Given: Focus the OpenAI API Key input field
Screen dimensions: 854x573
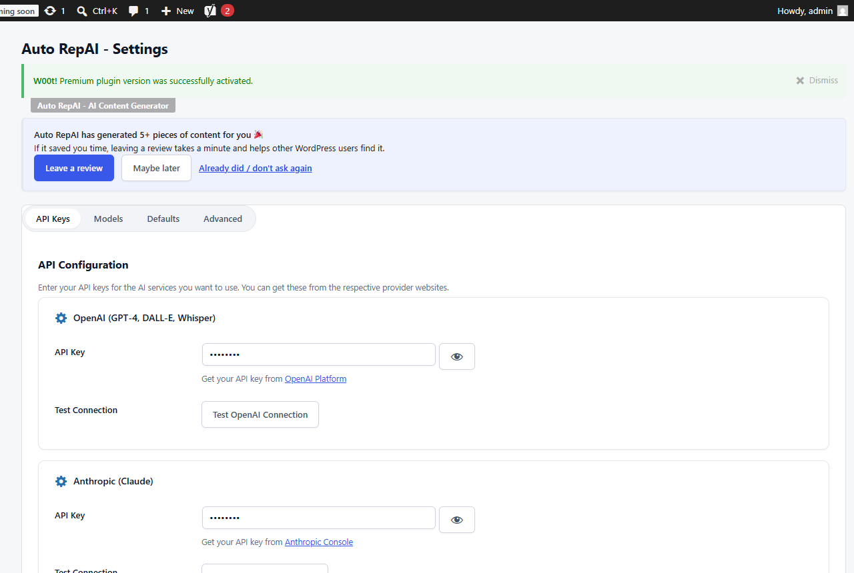Looking at the screenshot, I should pos(319,354).
